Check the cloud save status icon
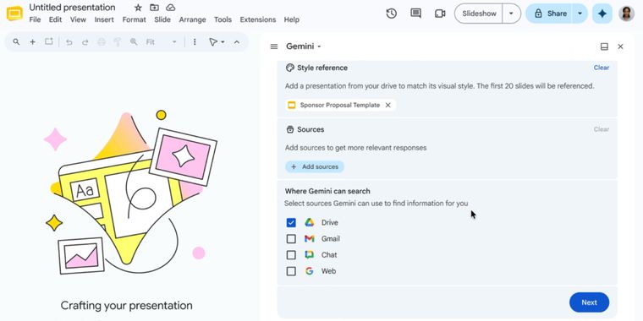The image size is (643, 321). (171, 8)
